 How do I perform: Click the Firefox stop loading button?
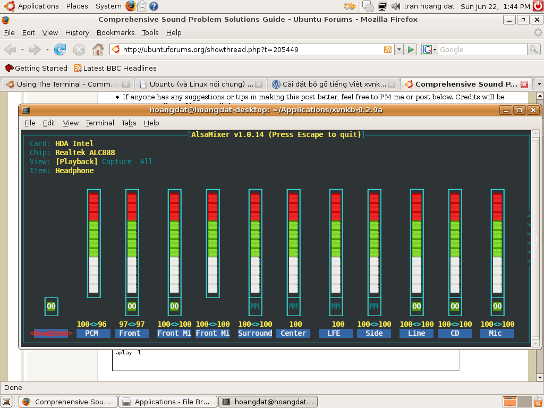[x=79, y=49]
